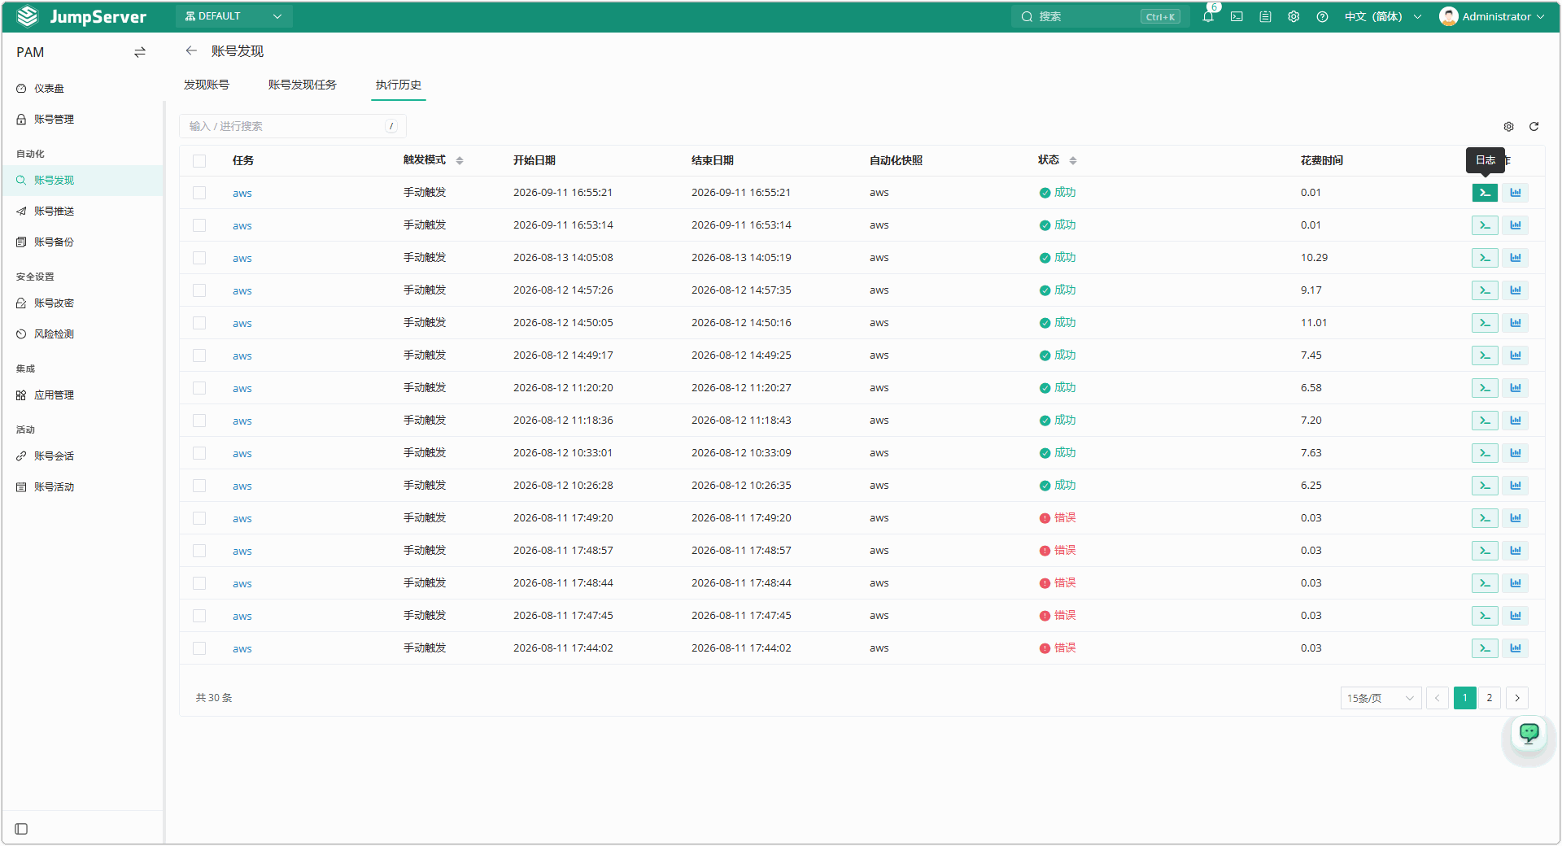Open help question mark icon

(x=1322, y=16)
